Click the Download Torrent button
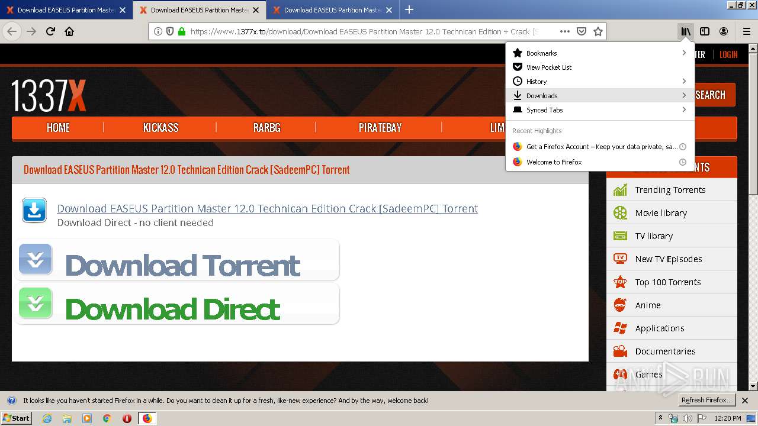Image resolution: width=758 pixels, height=426 pixels. [x=177, y=260]
